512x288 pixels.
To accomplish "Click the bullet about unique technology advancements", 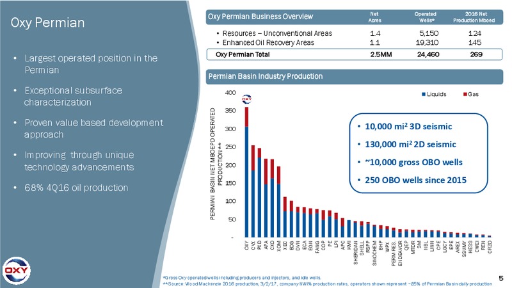I will tap(79, 161).
